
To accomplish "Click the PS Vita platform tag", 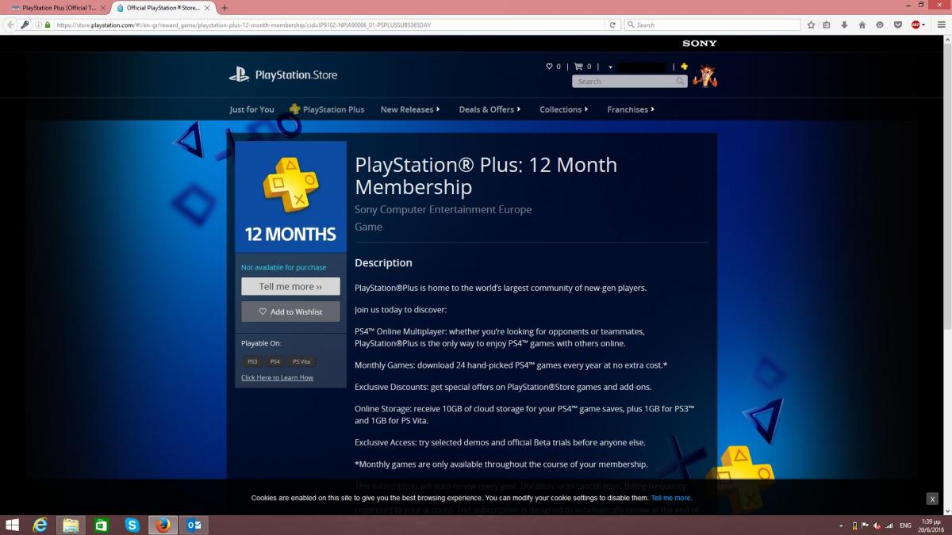I will (301, 361).
